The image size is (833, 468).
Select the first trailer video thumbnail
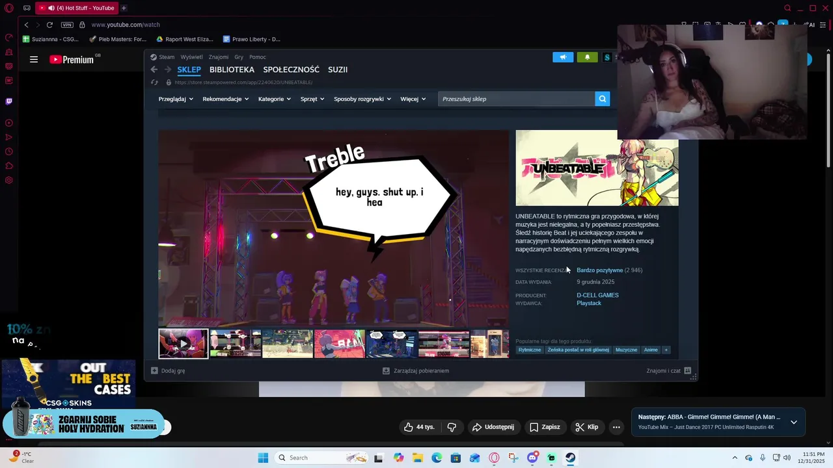[x=184, y=344]
